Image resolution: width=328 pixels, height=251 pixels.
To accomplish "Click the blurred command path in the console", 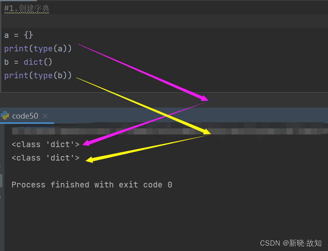I will point(163,131).
